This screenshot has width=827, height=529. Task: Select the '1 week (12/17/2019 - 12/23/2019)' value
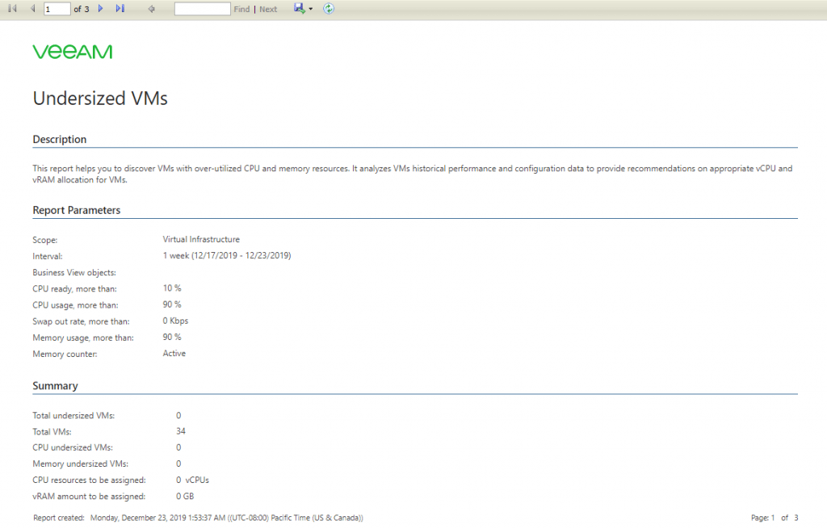click(x=227, y=256)
